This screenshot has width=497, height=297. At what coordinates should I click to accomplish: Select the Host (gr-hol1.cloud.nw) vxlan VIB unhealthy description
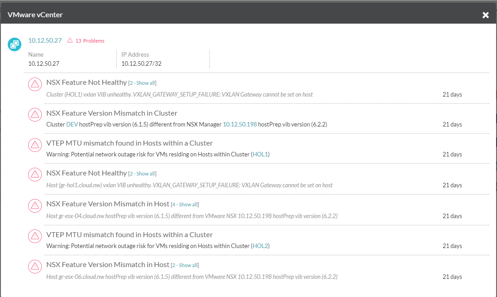click(189, 185)
